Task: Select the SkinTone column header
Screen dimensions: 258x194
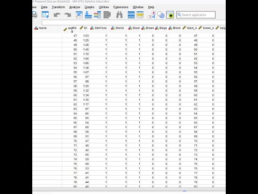Action: pos(98,29)
